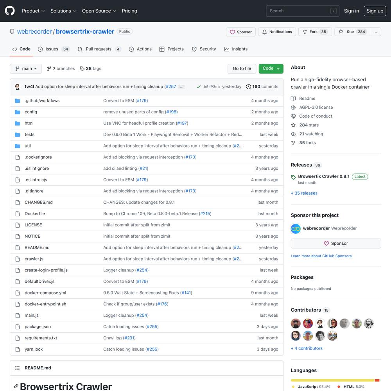Click the green checkmark commit status icon
This screenshot has width=391, height=391.
[199, 87]
